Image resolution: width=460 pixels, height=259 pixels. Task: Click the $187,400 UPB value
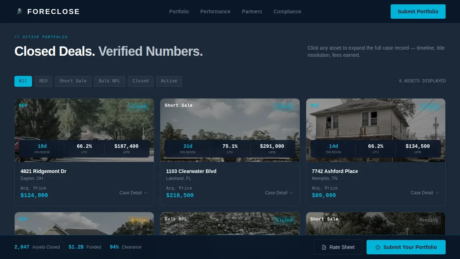click(x=126, y=146)
